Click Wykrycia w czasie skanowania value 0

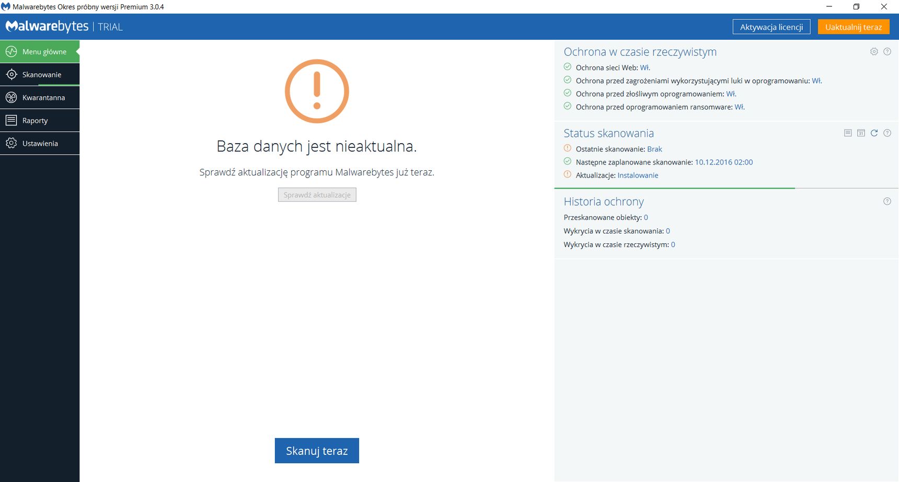coord(668,231)
